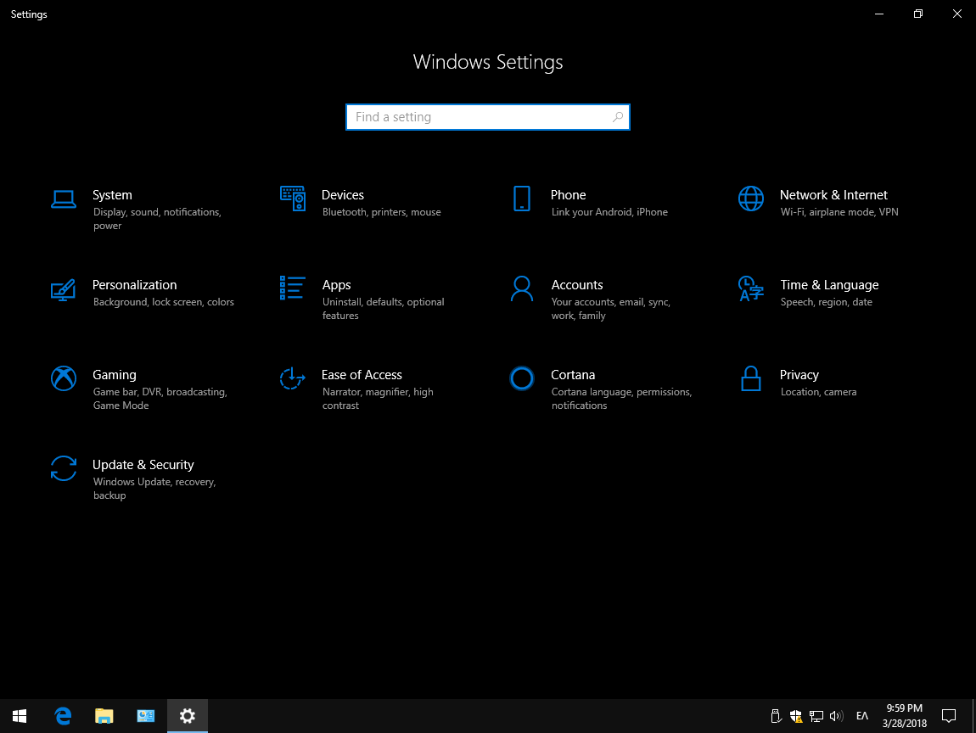Open the Ease of Access dashed-circle icon
Viewport: 976px width, 733px height.
pyautogui.click(x=292, y=378)
